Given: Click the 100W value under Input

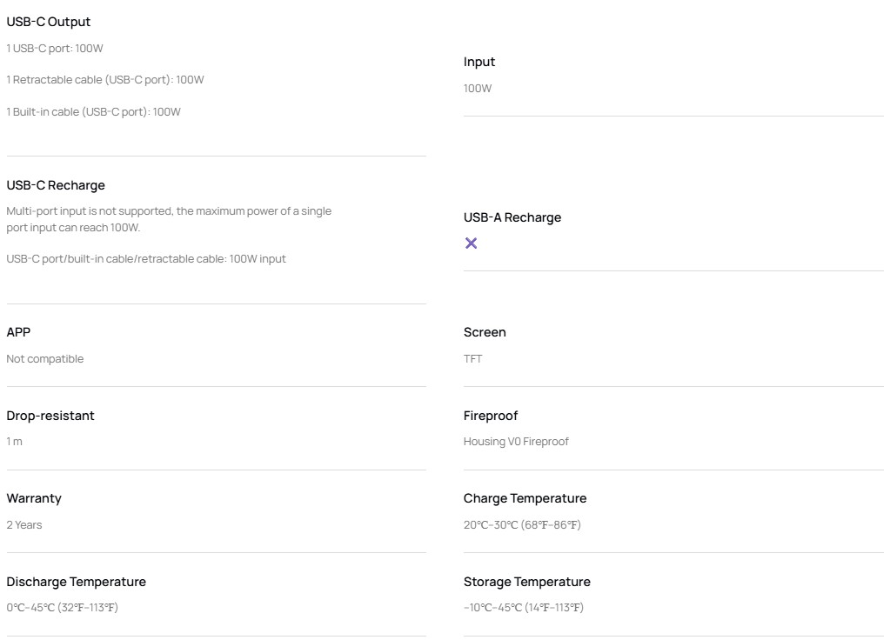Looking at the screenshot, I should 478,89.
